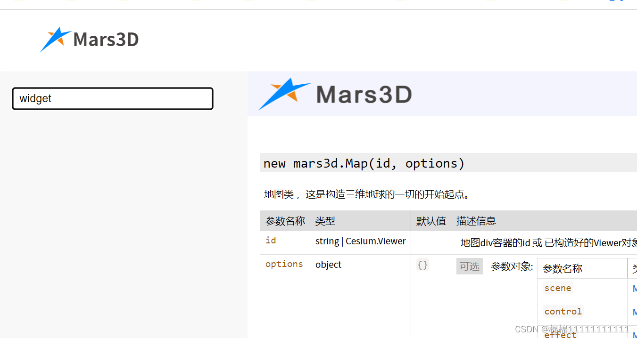This screenshot has height=338, width=637.
Task: Click the "参数对象:" label
Action: (512, 266)
